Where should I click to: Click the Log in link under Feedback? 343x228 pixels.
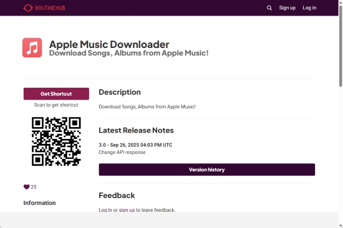[x=105, y=210]
